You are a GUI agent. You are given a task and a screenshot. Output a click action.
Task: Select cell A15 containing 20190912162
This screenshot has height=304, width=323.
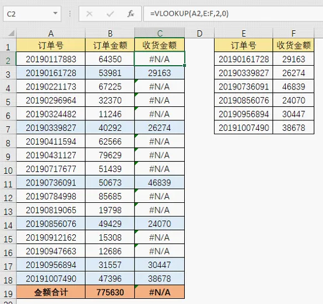(x=51, y=237)
